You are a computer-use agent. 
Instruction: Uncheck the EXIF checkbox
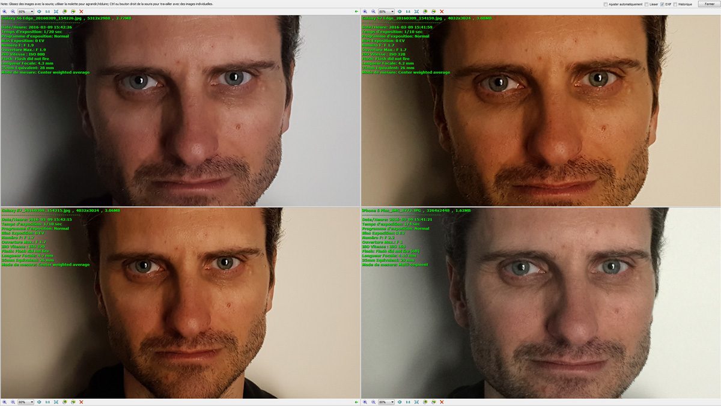point(662,4)
